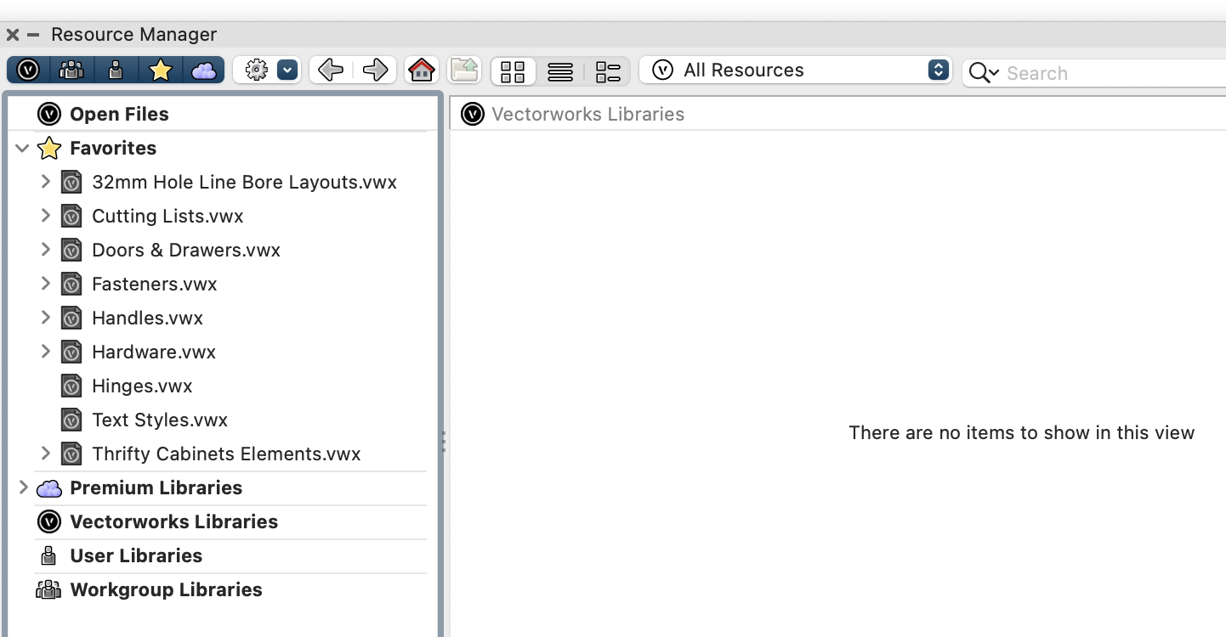Open the Thrifty Cabinets Elements file
The width and height of the screenshot is (1226, 637).
(225, 454)
